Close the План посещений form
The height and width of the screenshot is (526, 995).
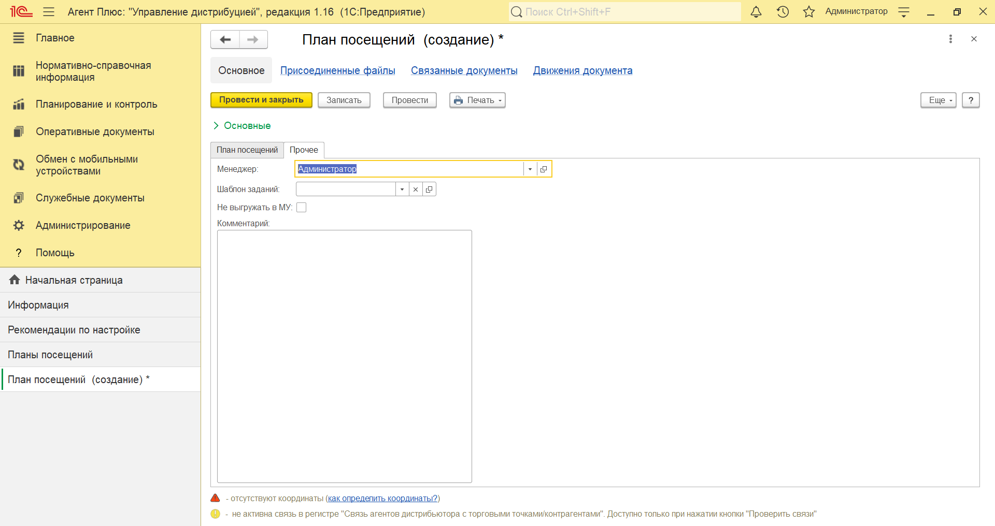click(974, 39)
